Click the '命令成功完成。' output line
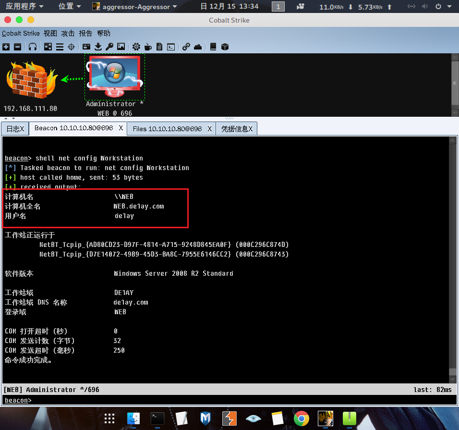 point(28,360)
